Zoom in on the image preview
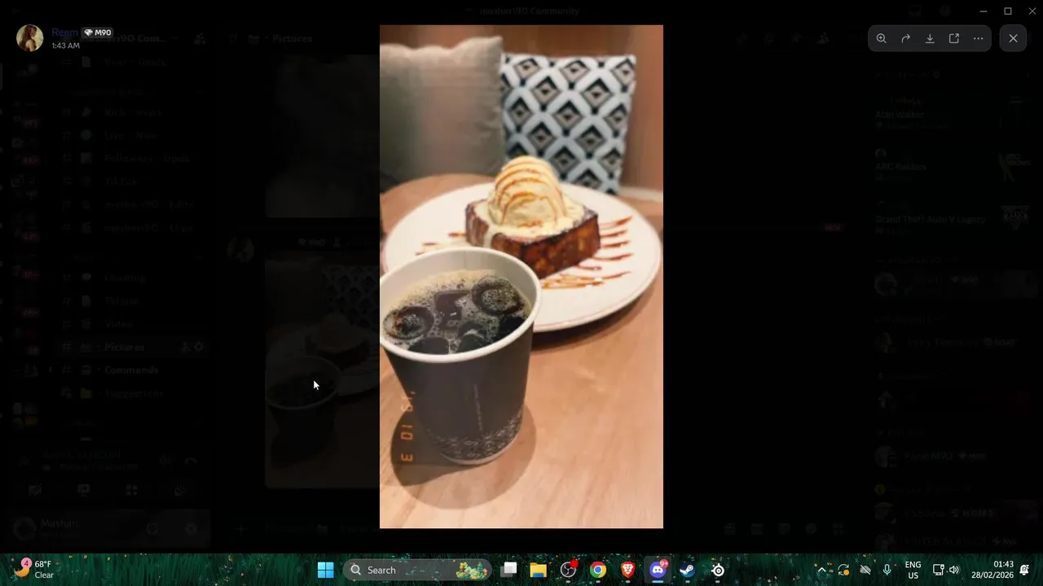The width and height of the screenshot is (1043, 586). click(882, 38)
